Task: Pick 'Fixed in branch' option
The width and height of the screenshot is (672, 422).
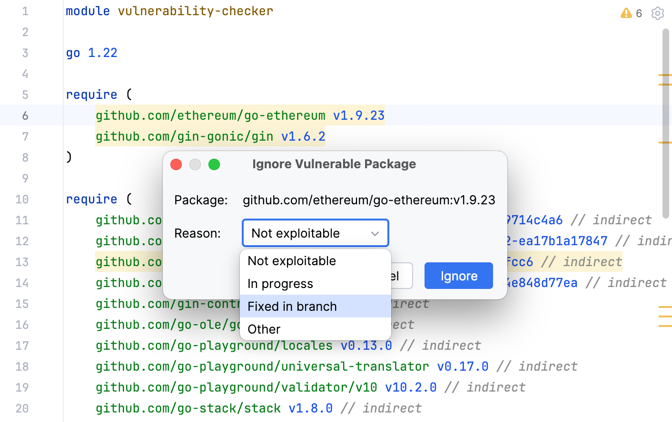Action: [x=292, y=307]
